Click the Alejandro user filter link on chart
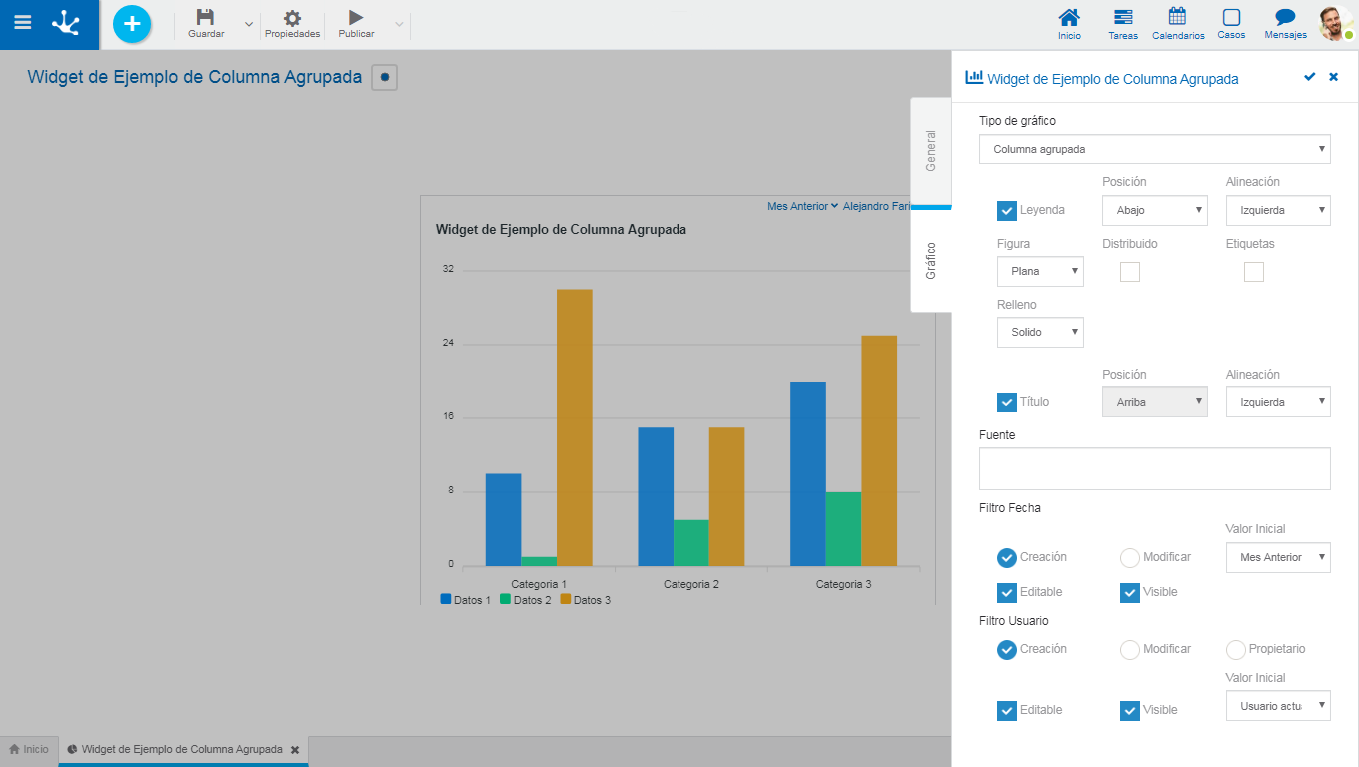The image size is (1359, 767). [876, 206]
